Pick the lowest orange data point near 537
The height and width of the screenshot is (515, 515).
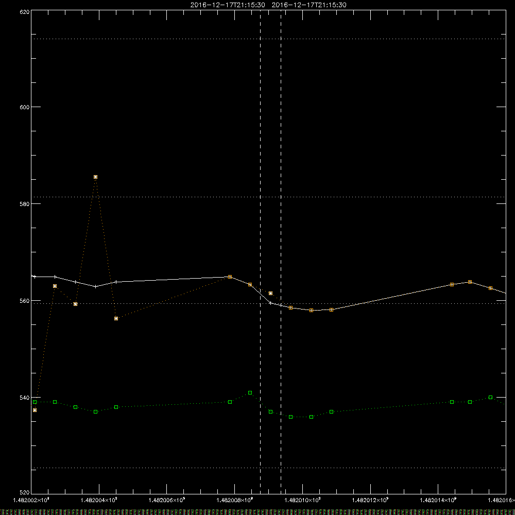(35, 410)
